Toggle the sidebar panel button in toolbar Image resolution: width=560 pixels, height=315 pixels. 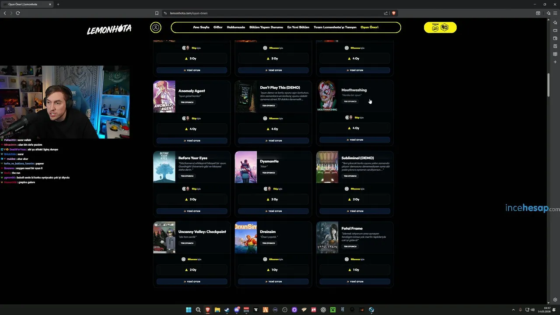click(x=538, y=13)
